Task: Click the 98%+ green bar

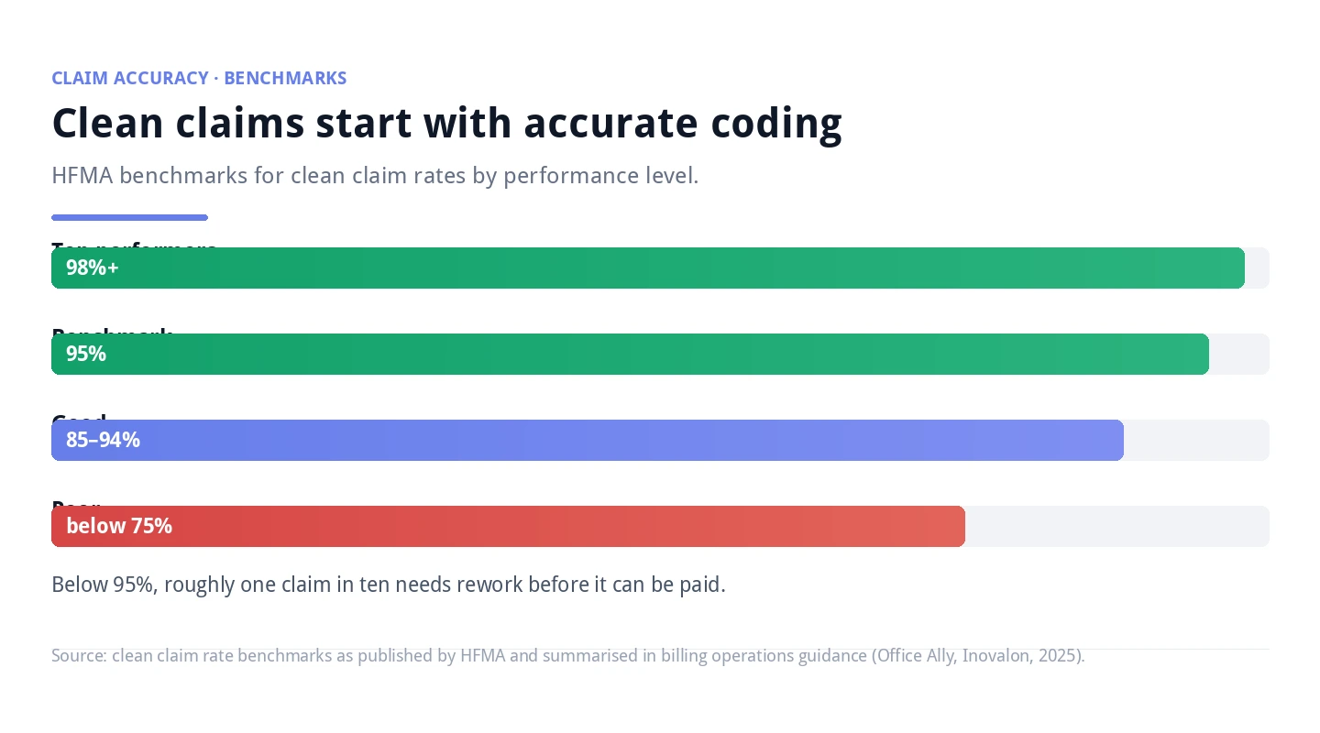Action: pyautogui.click(x=648, y=268)
